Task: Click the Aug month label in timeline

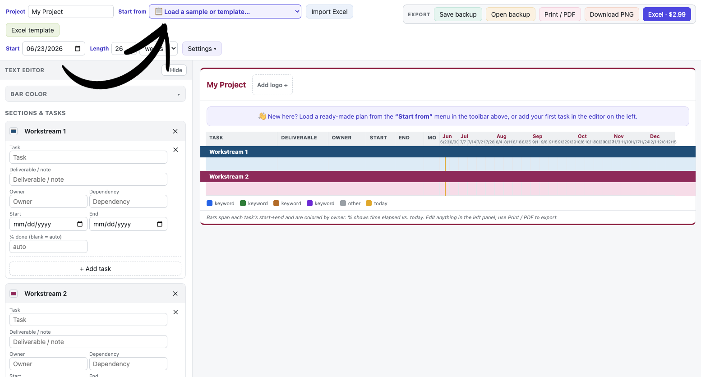Action: (502, 136)
